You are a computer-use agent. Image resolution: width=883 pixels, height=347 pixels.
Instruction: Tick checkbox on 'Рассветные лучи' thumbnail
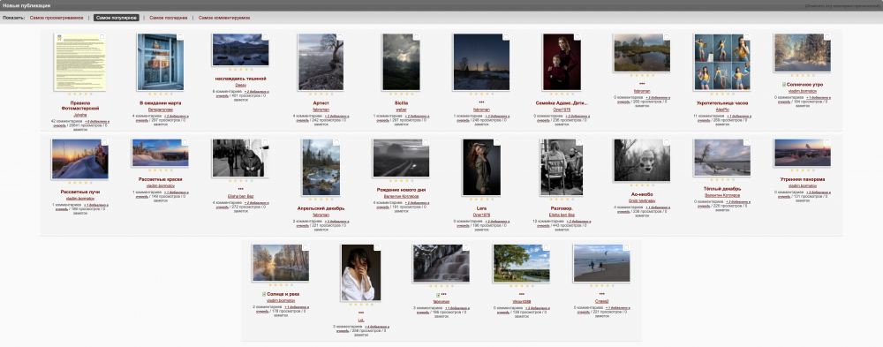(104, 143)
